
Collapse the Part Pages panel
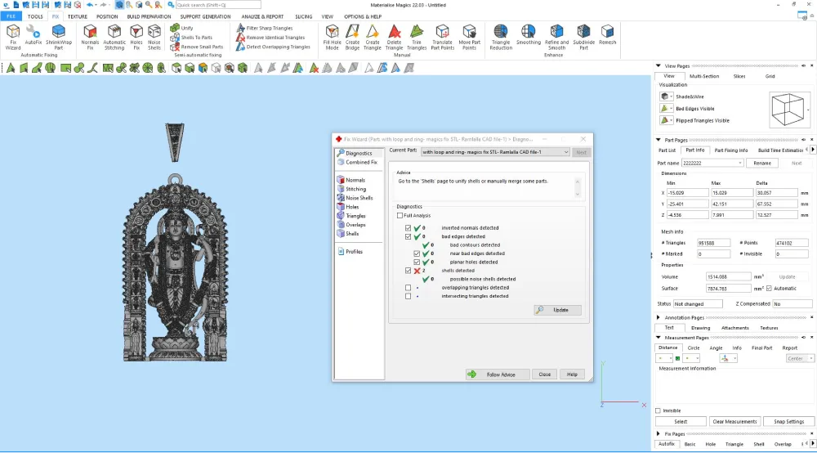pos(658,140)
